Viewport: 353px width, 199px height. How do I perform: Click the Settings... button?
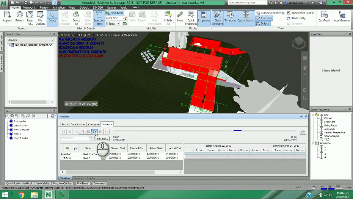point(103,138)
